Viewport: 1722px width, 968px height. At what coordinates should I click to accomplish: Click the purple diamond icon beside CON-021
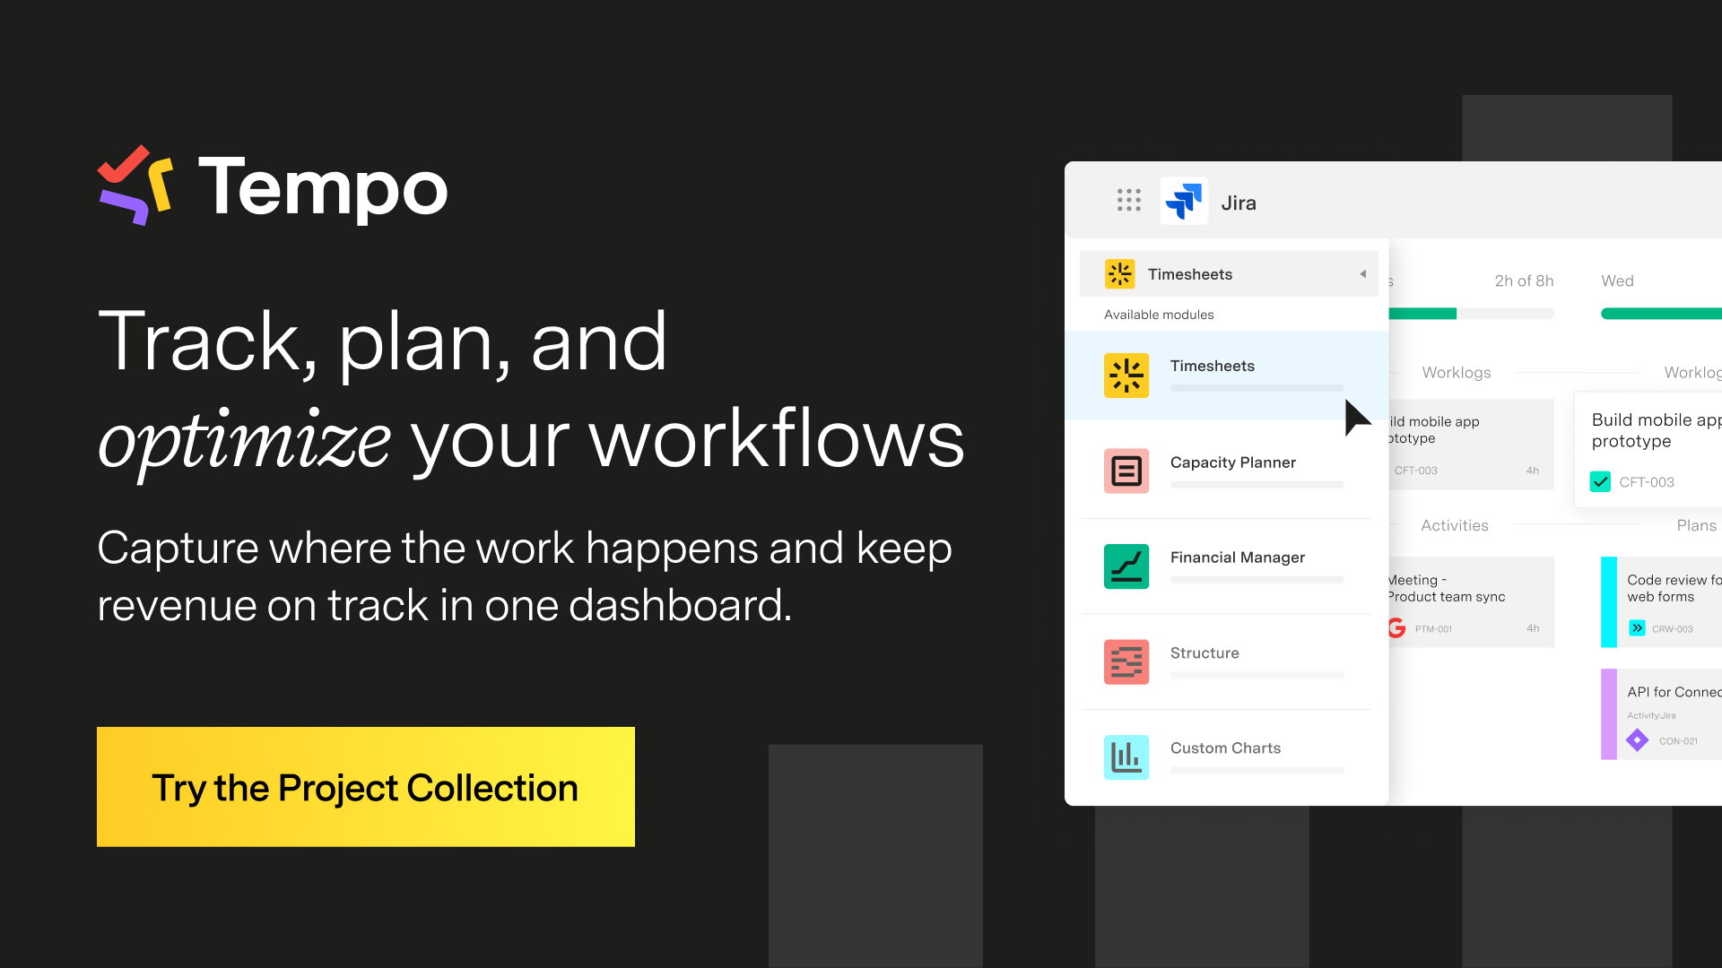(1637, 740)
